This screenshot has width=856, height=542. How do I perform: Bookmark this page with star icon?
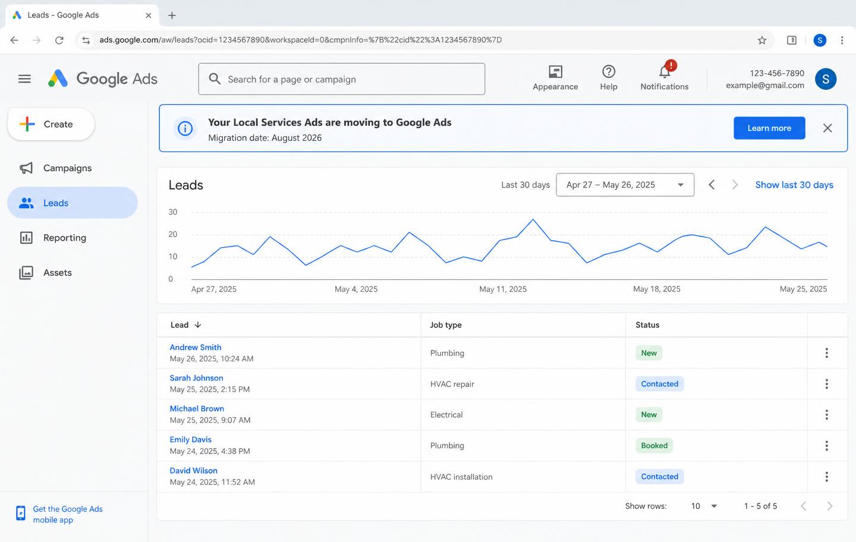click(762, 40)
